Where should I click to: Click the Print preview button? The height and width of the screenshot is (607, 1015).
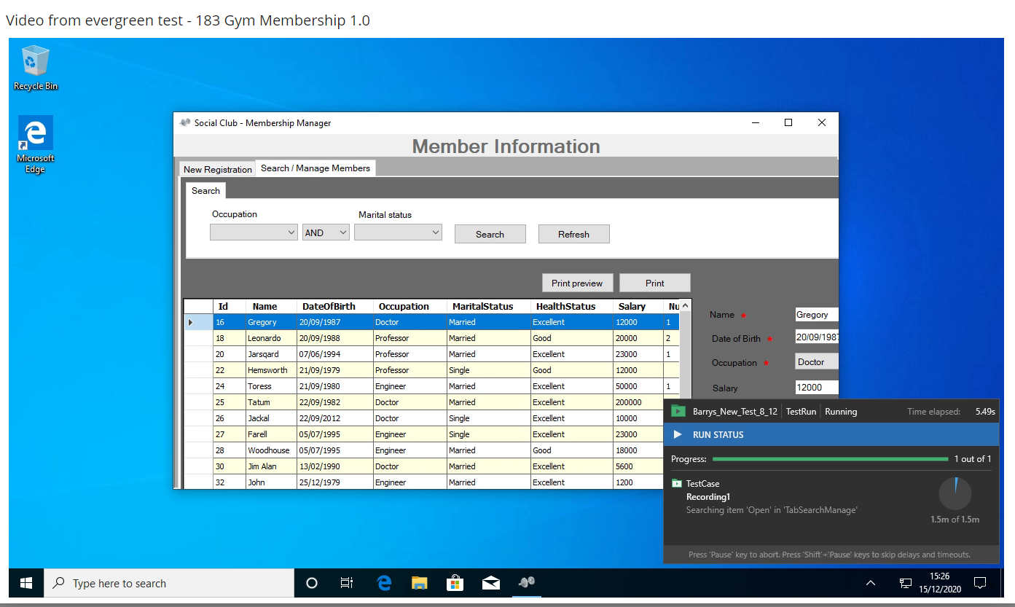tap(577, 283)
